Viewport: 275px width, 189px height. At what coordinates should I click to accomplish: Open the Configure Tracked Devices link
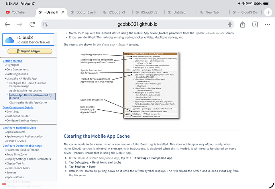[19, 128]
